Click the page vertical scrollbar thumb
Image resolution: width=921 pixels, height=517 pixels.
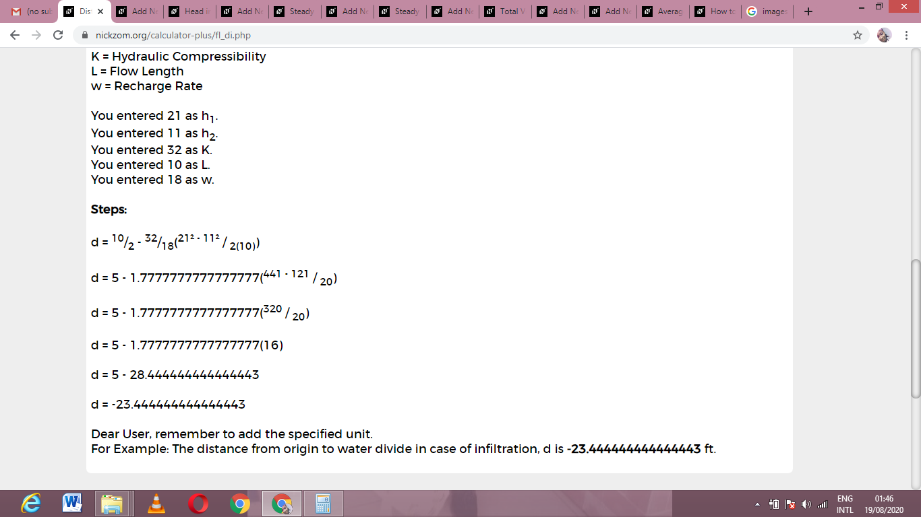(915, 329)
